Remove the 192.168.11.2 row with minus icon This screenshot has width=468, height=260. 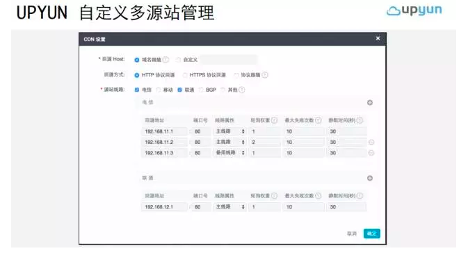click(x=371, y=142)
